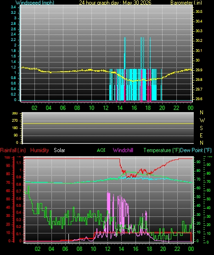Click hour label 06 under windspeed graph
The height and width of the screenshot is (255, 214).
(63, 108)
